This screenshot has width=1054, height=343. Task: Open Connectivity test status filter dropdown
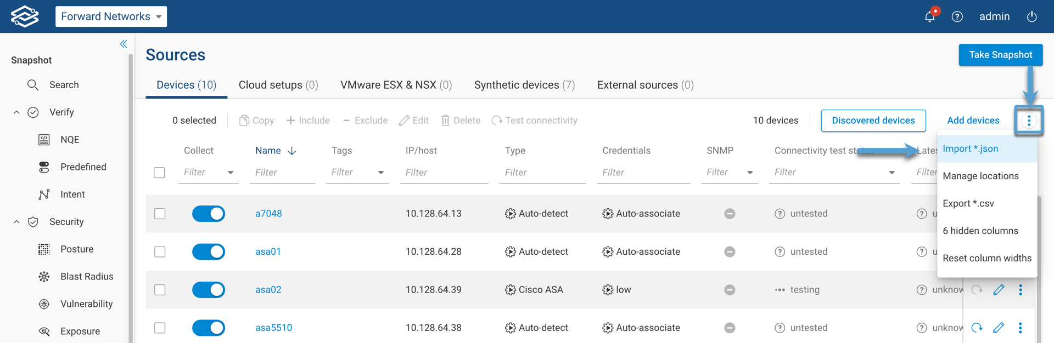(892, 173)
